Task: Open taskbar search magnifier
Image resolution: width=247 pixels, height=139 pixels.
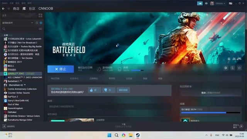Action: point(117,135)
